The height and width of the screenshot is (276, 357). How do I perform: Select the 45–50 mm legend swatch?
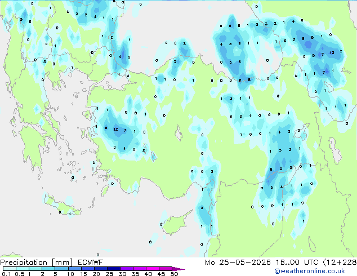(x=166, y=269)
